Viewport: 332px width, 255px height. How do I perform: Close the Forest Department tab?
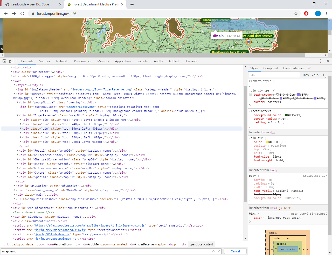122,4
